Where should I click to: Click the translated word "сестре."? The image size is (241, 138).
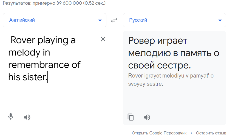point(176,66)
